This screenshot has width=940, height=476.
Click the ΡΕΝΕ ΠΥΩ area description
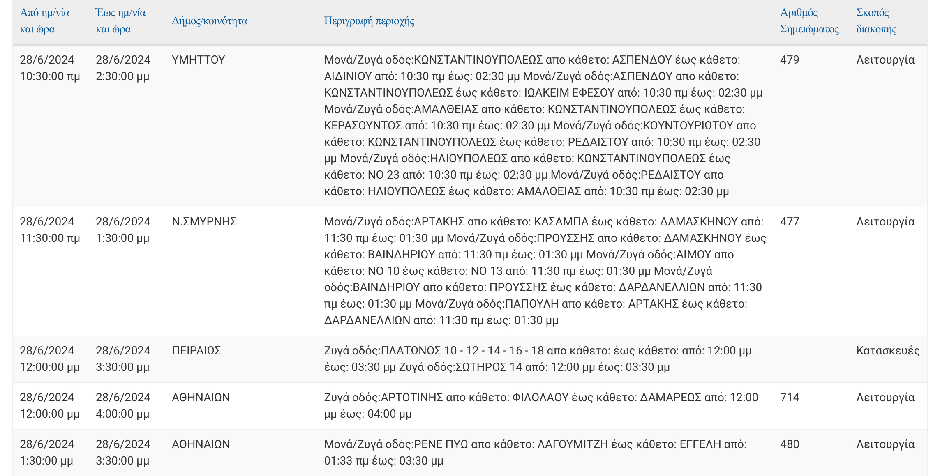pyautogui.click(x=535, y=453)
